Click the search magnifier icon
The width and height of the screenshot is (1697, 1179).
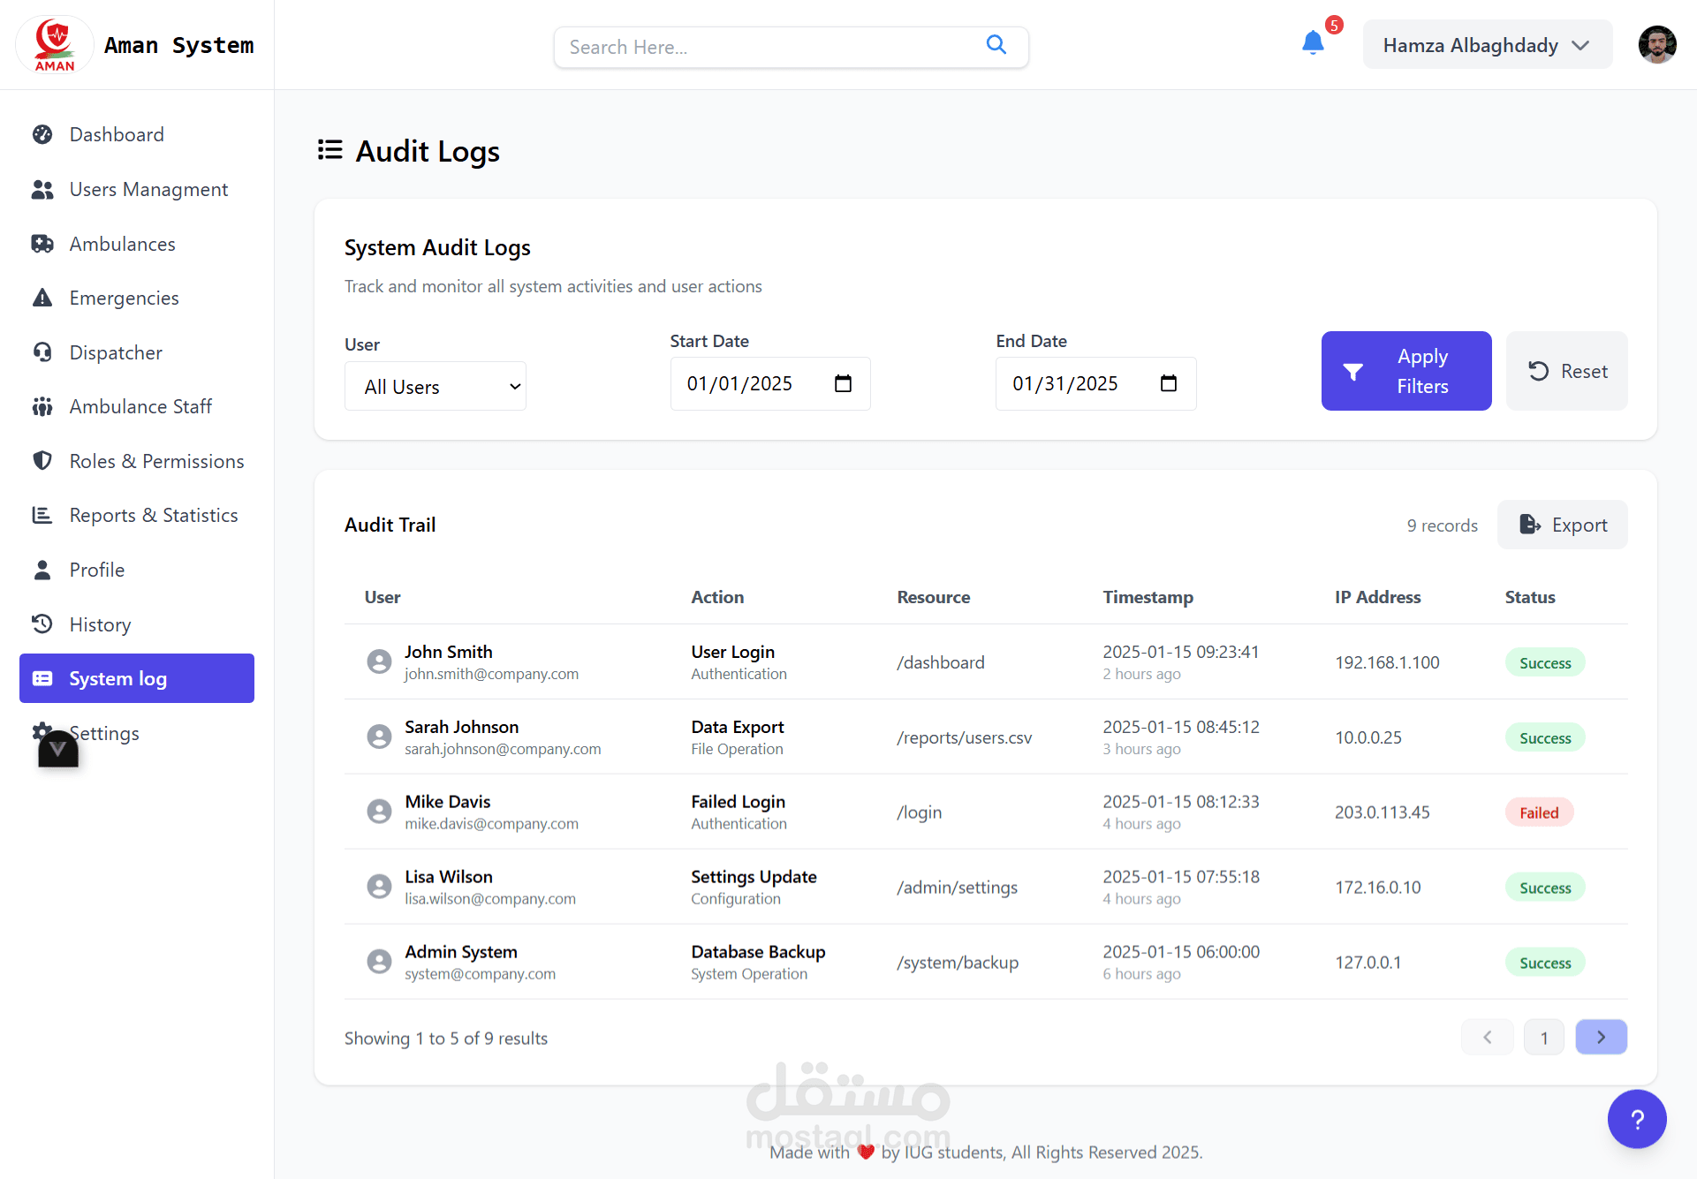[x=996, y=45]
